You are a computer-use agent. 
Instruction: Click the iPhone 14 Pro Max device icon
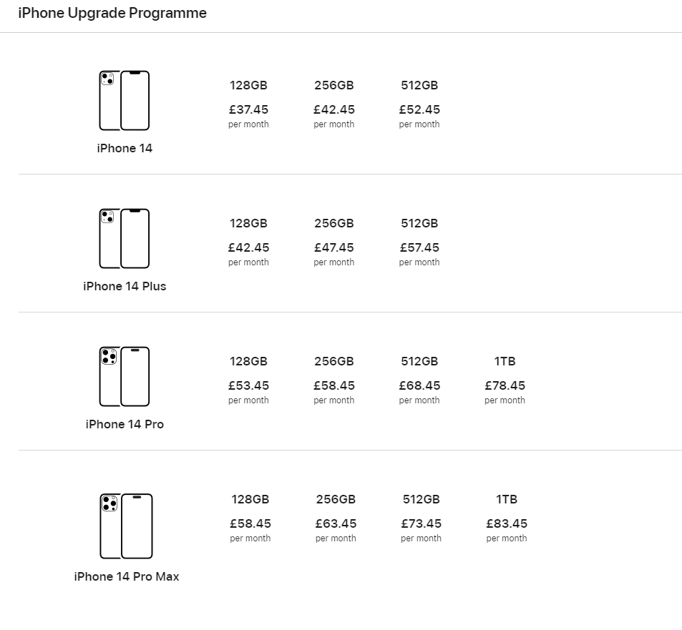(x=126, y=526)
